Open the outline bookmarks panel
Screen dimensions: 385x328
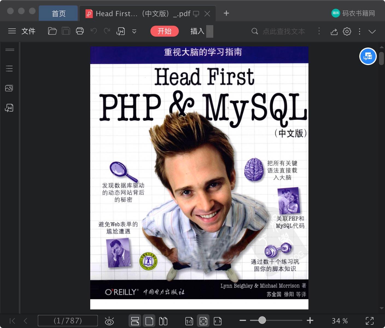9,68
